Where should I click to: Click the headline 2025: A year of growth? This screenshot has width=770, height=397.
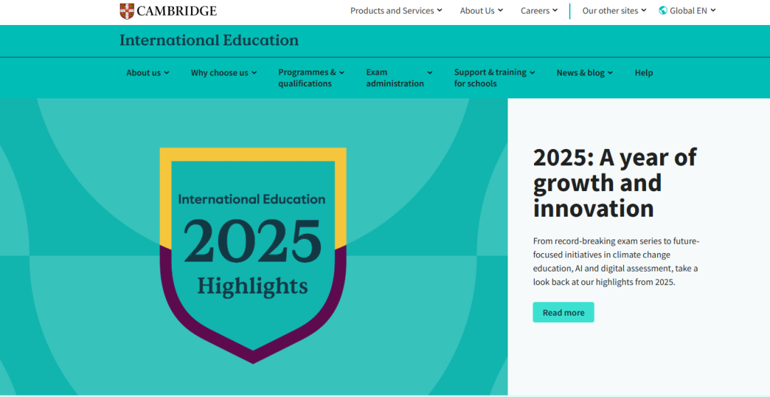615,182
